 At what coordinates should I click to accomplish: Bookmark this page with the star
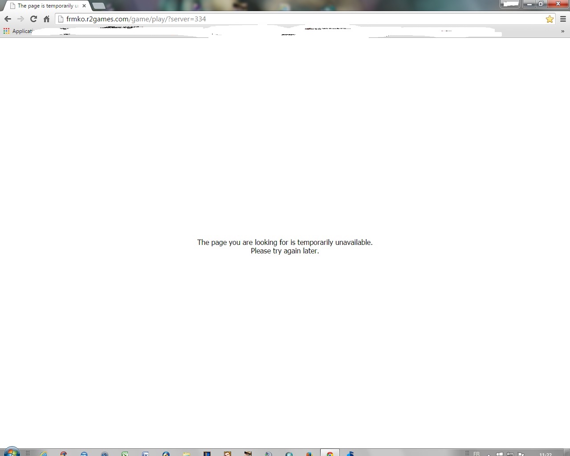pyautogui.click(x=550, y=19)
